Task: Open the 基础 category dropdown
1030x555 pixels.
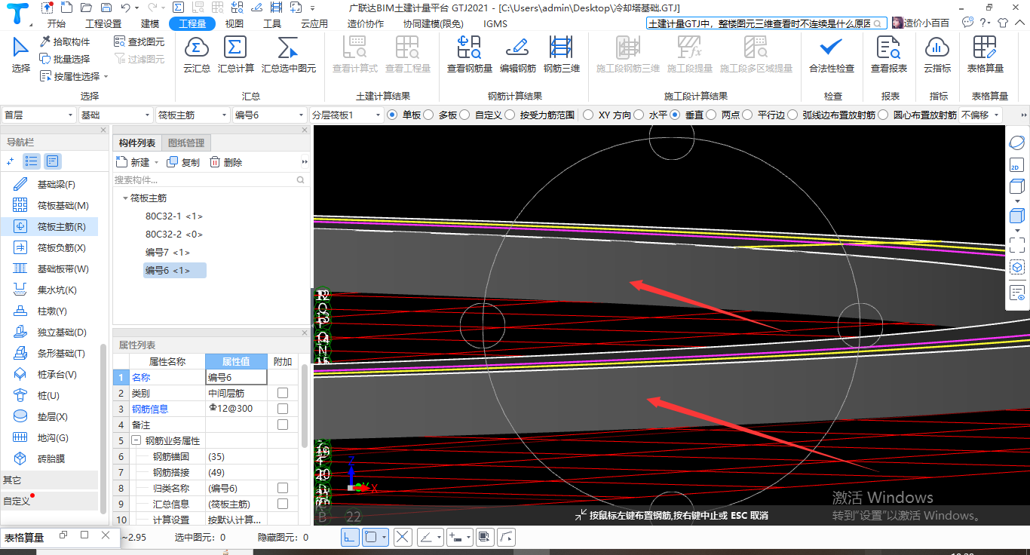Action: pyautogui.click(x=115, y=115)
